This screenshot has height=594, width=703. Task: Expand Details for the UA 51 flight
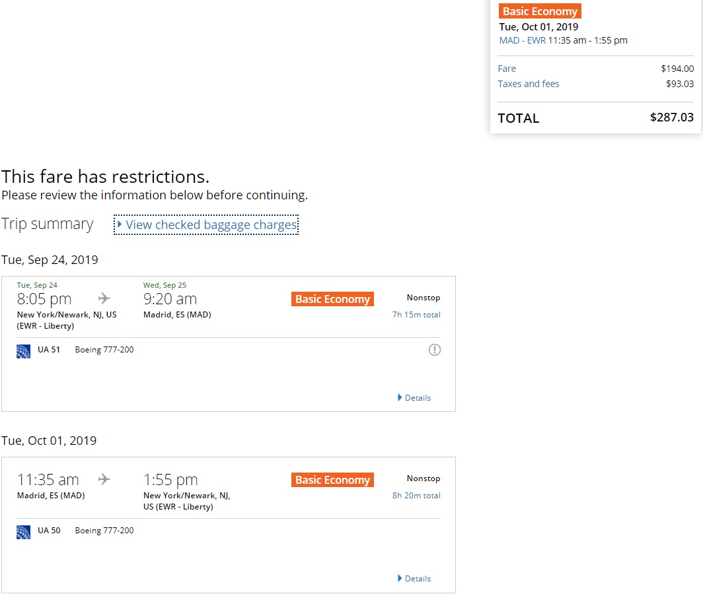[x=414, y=398]
